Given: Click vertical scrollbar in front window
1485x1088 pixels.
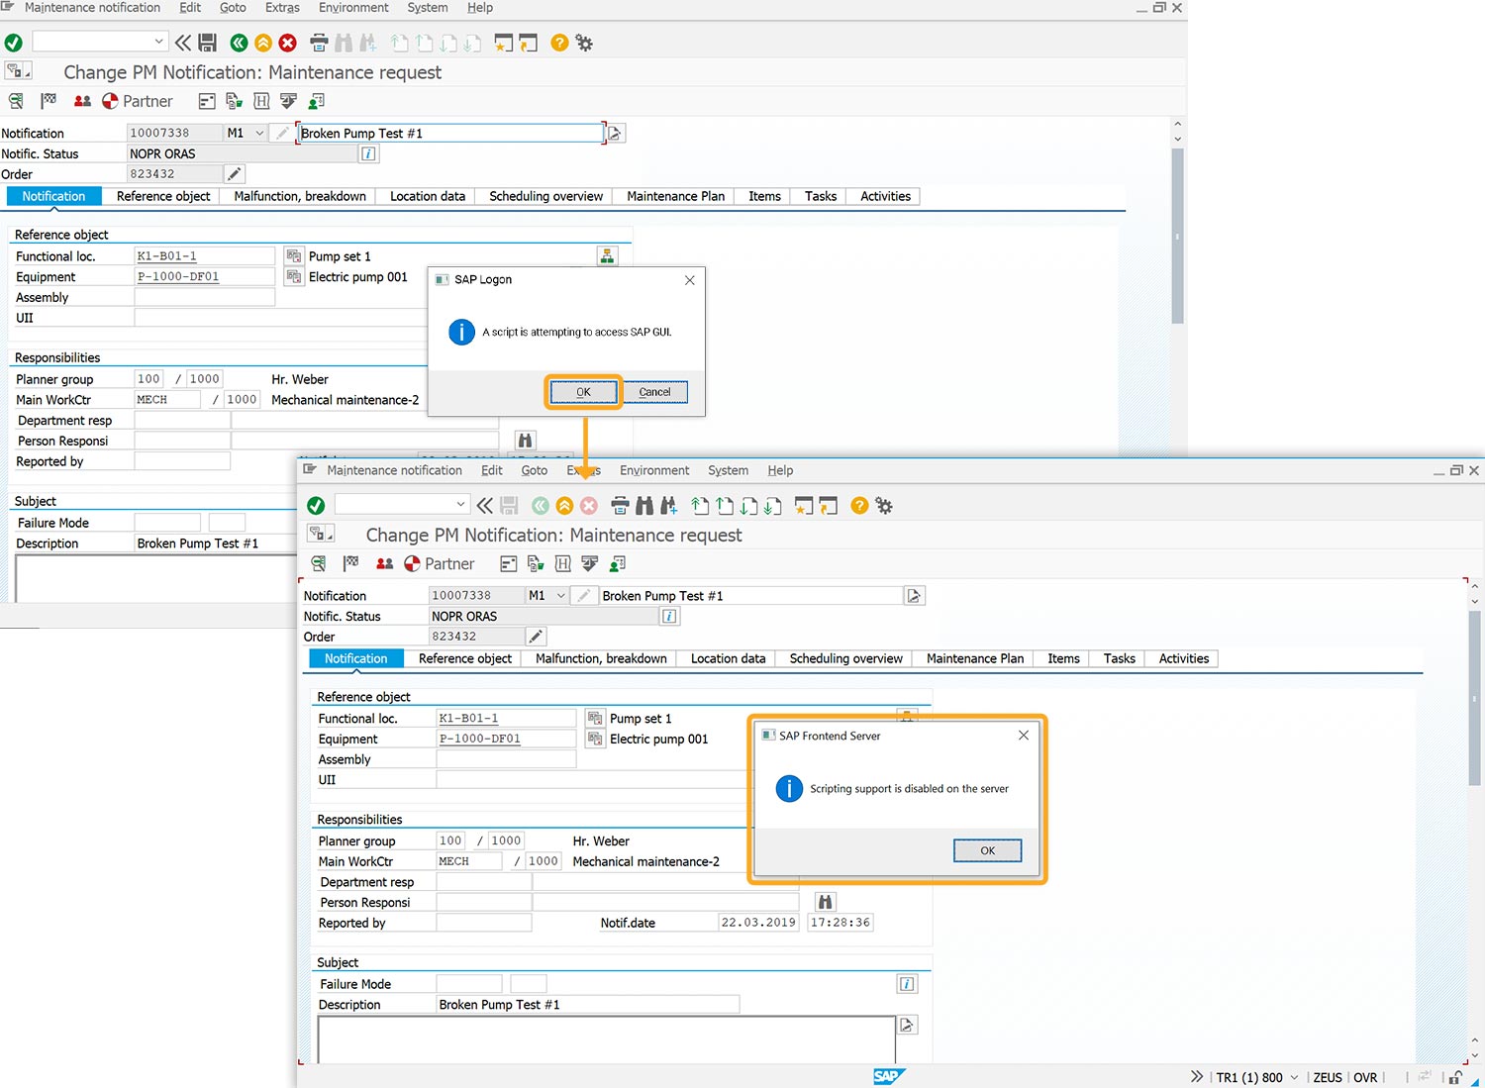Looking at the screenshot, I should pos(1475,698).
